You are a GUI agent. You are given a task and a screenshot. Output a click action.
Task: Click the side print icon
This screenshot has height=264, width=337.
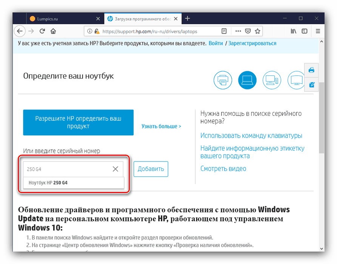click(311, 70)
